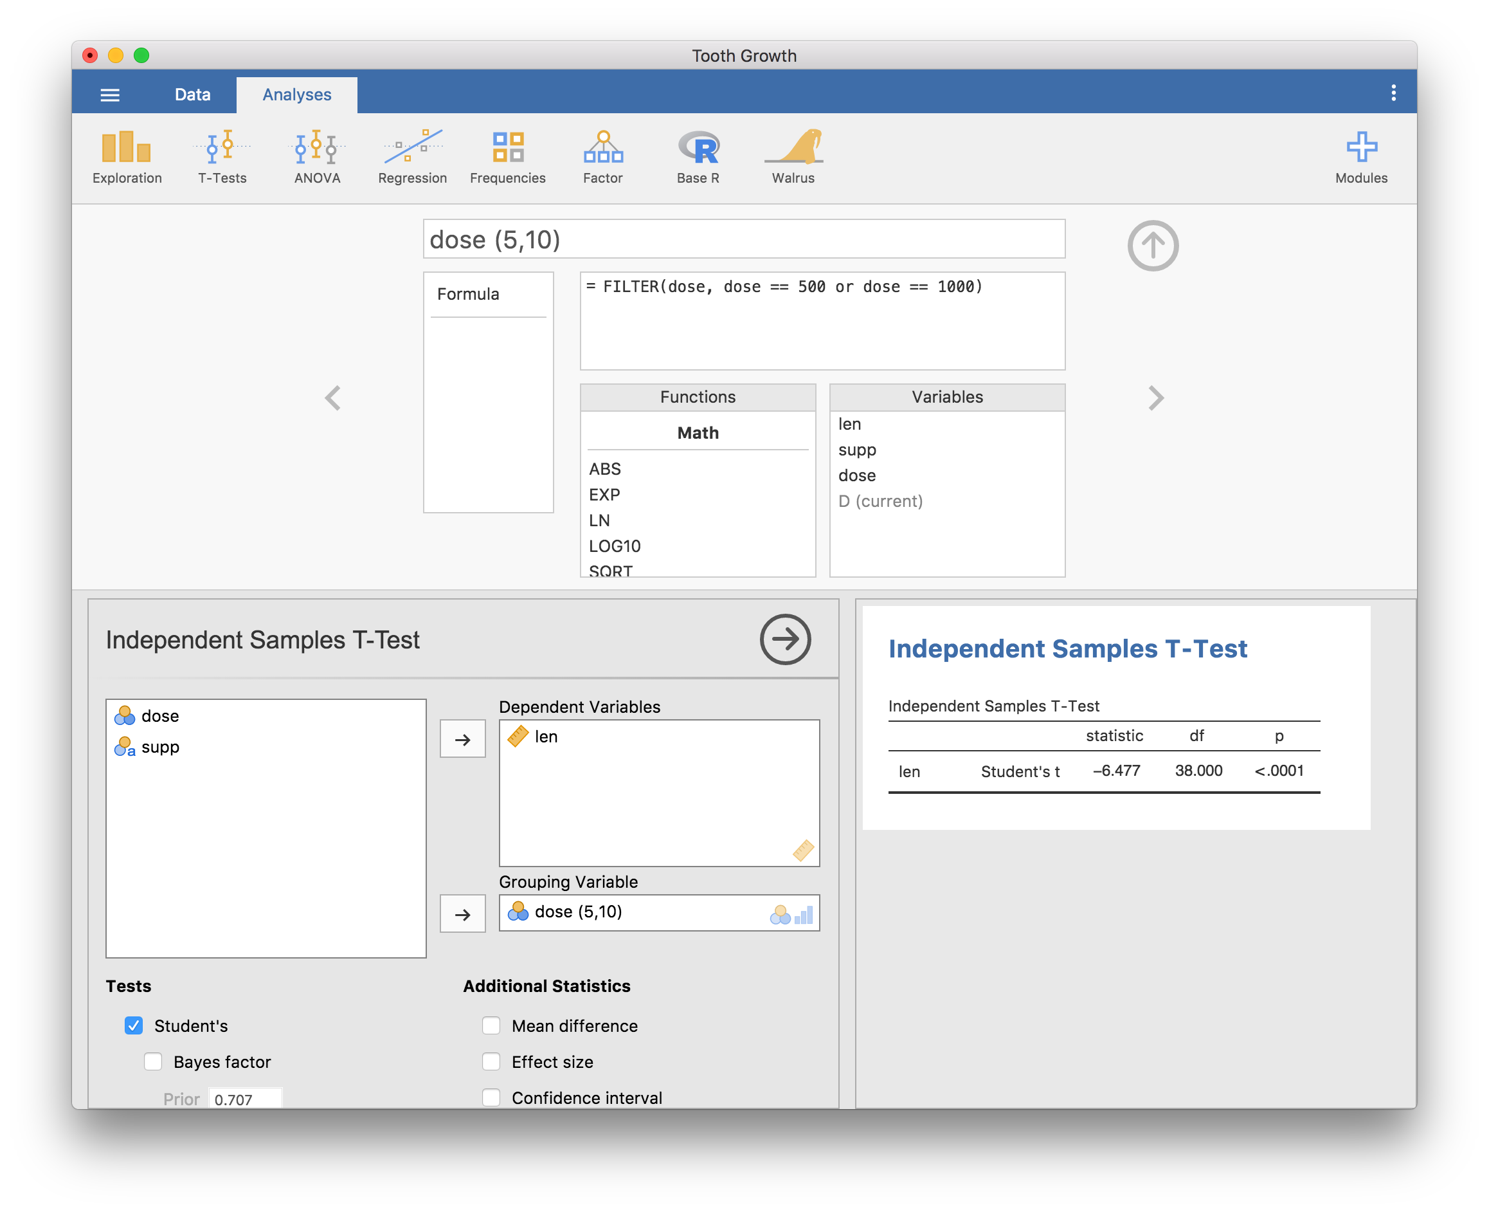Image resolution: width=1489 pixels, height=1212 pixels.
Task: Enable the Effect size checkbox
Action: (491, 1062)
